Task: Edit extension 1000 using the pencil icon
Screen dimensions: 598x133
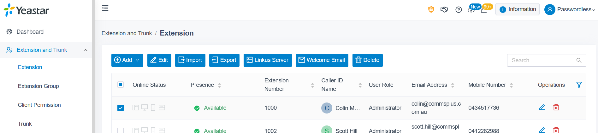Action: click(542, 108)
